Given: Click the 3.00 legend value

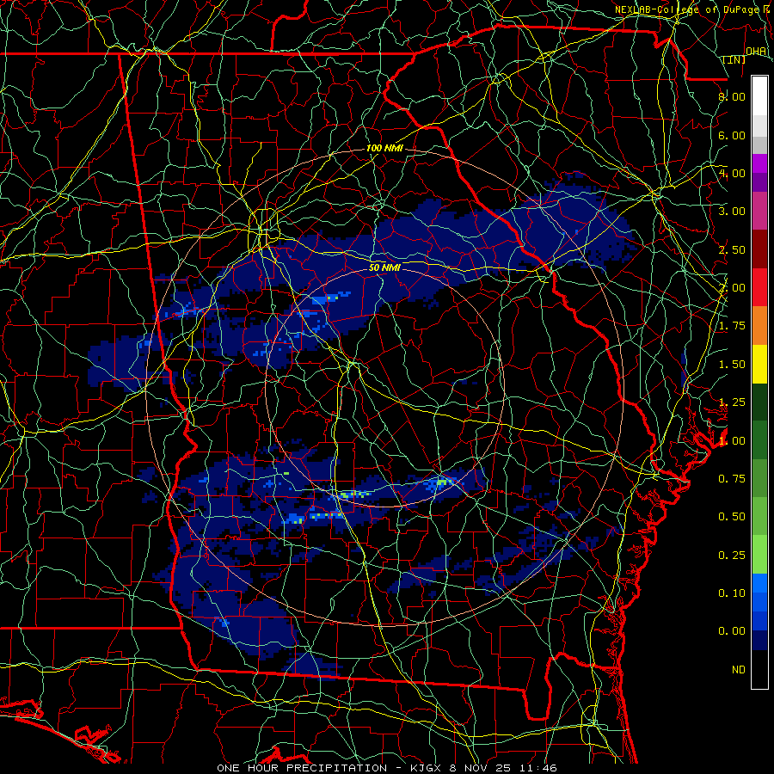Looking at the screenshot, I should [732, 212].
